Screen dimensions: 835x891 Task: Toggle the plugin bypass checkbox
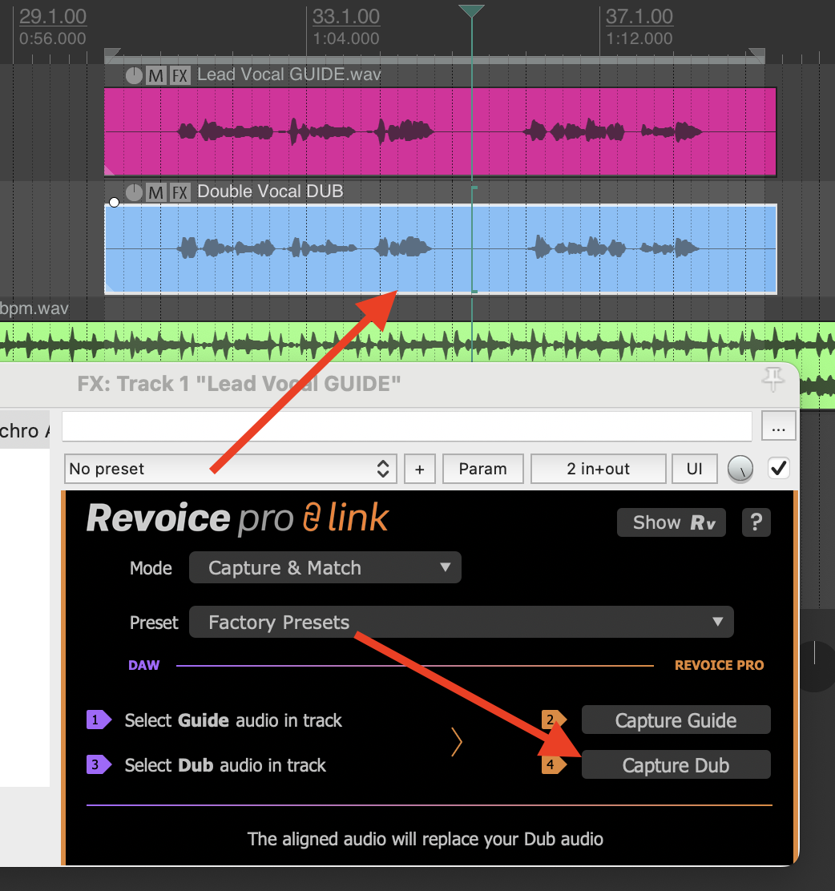pos(778,469)
